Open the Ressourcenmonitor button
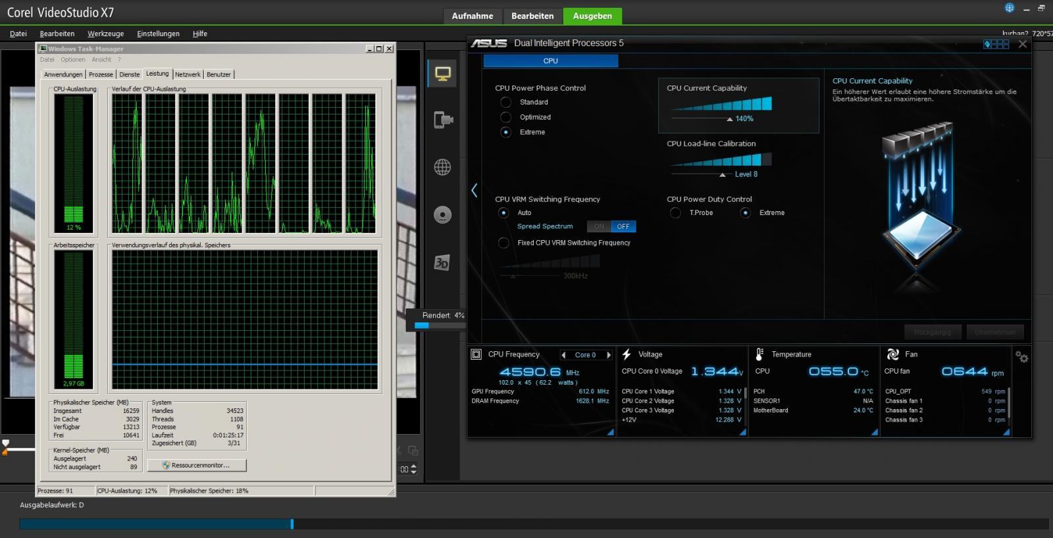Image resolution: width=1053 pixels, height=538 pixels. [x=197, y=465]
